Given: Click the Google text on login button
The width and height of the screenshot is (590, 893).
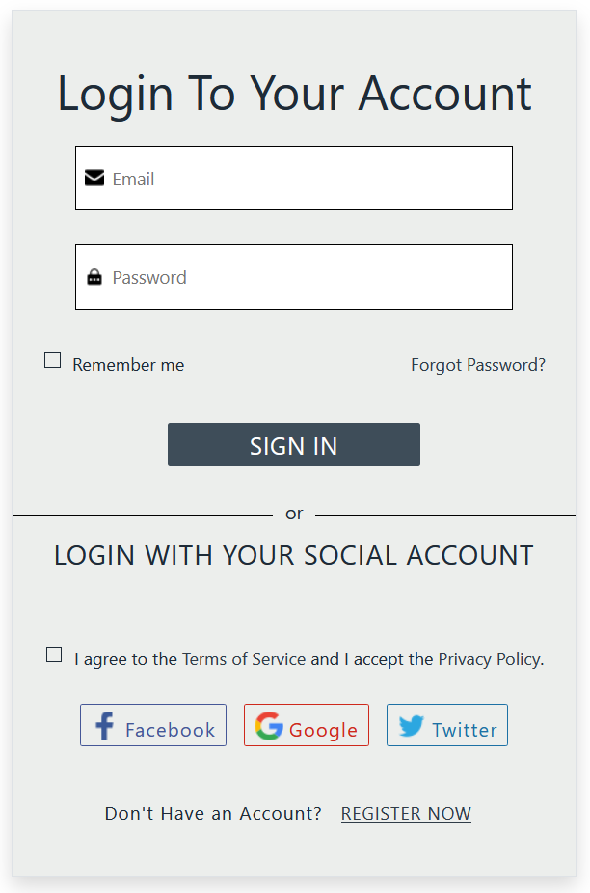Looking at the screenshot, I should [323, 730].
